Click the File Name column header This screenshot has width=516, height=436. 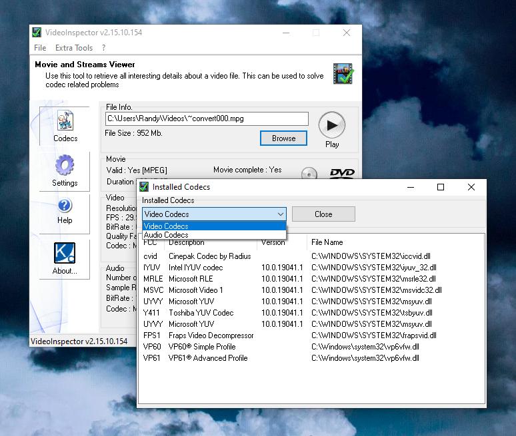pos(395,242)
